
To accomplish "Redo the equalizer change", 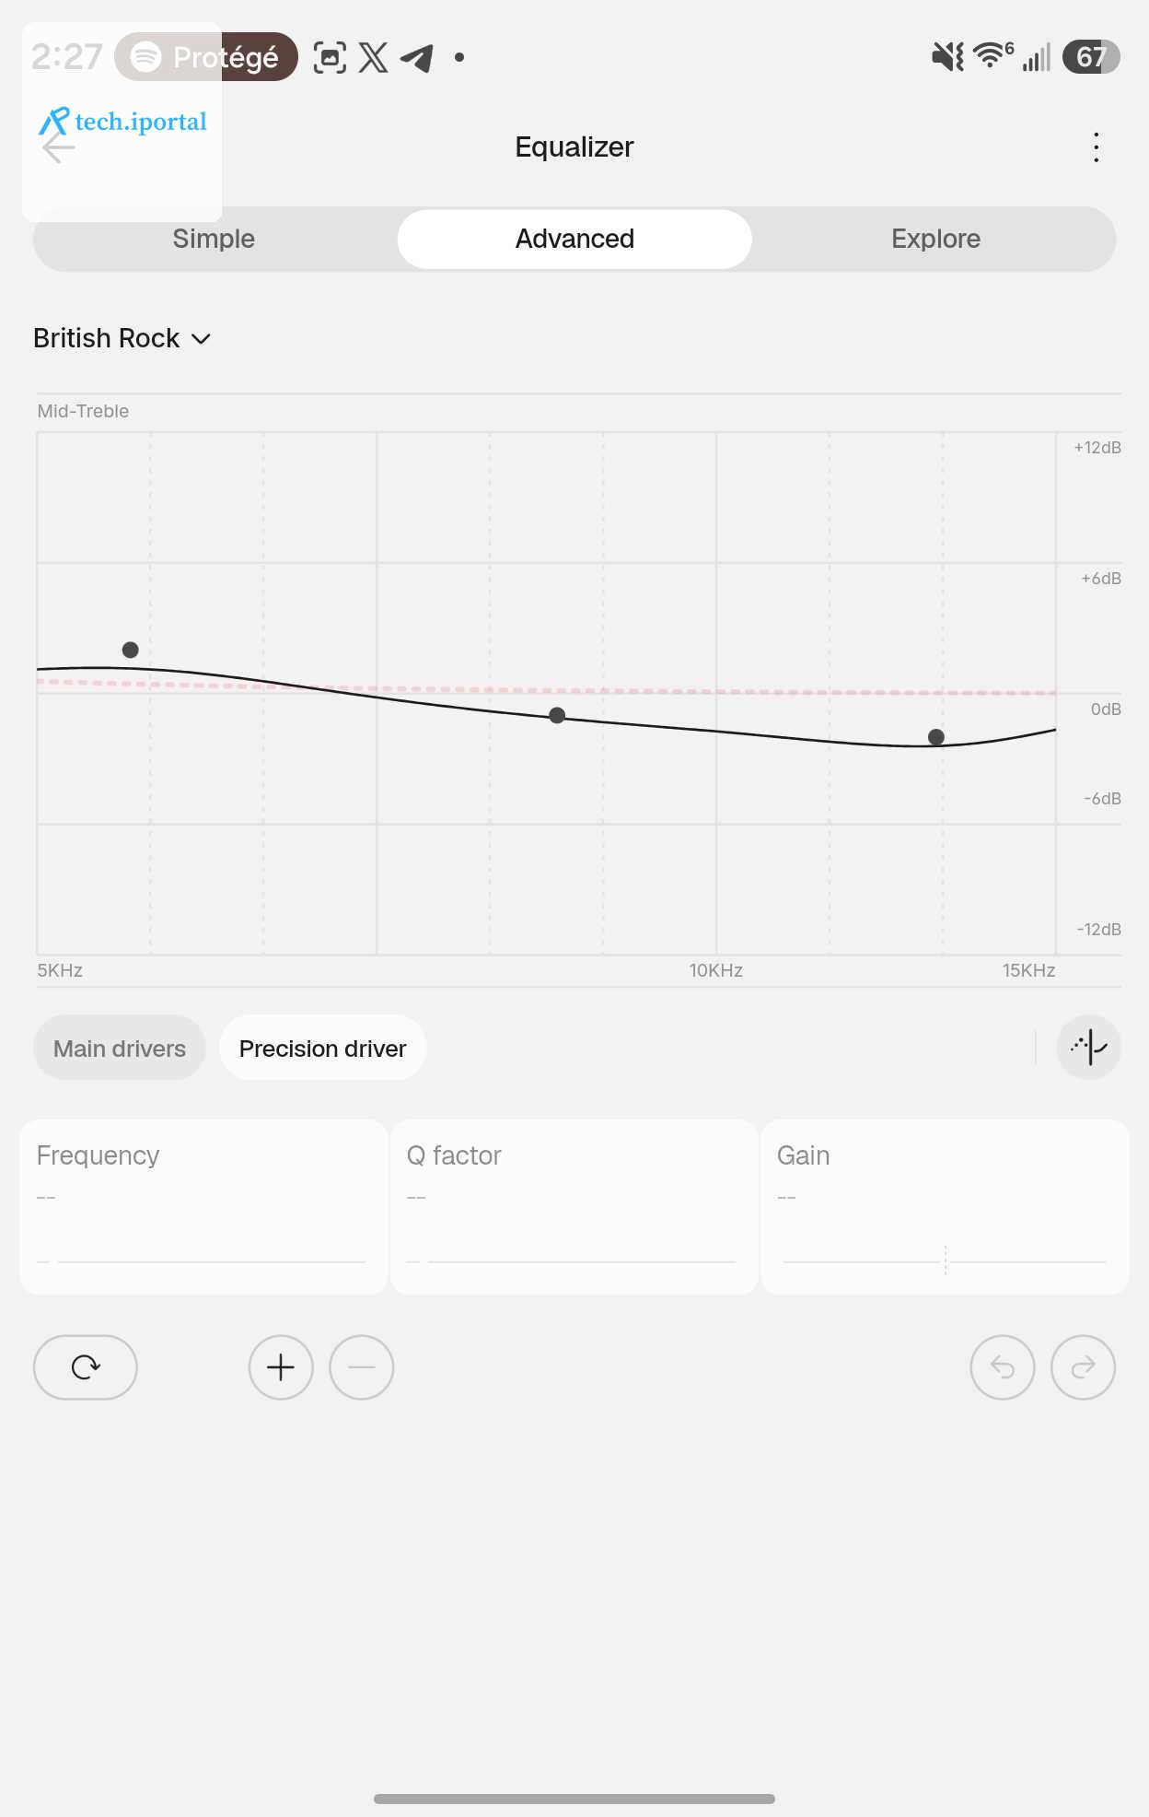I will tap(1084, 1367).
